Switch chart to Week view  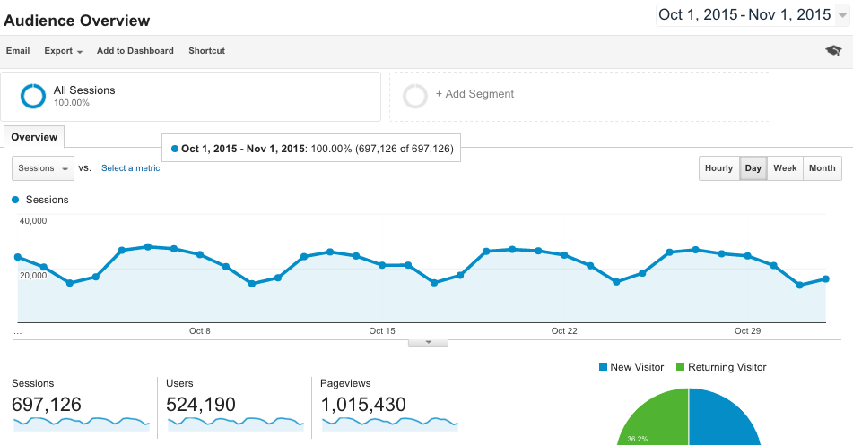tap(785, 168)
